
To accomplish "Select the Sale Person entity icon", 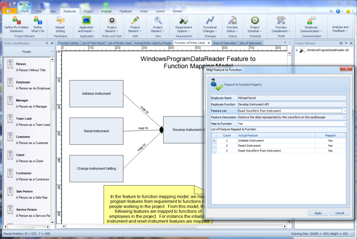I will tap(10, 191).
